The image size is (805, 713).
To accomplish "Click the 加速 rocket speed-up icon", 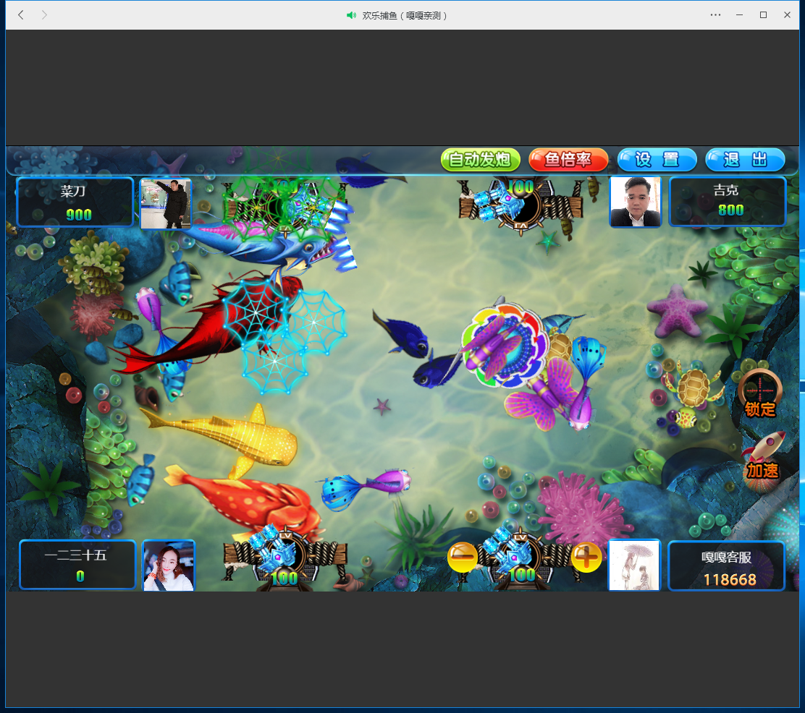I will tap(762, 456).
